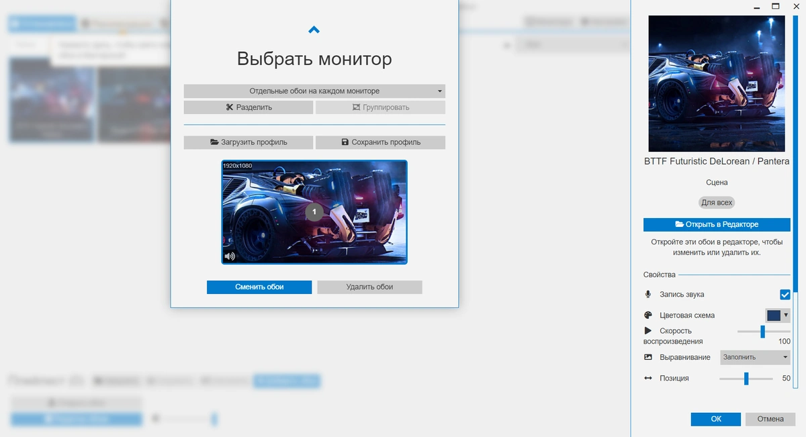Open the Цветовая схема color swatch
This screenshot has width=806, height=437.
click(778, 315)
